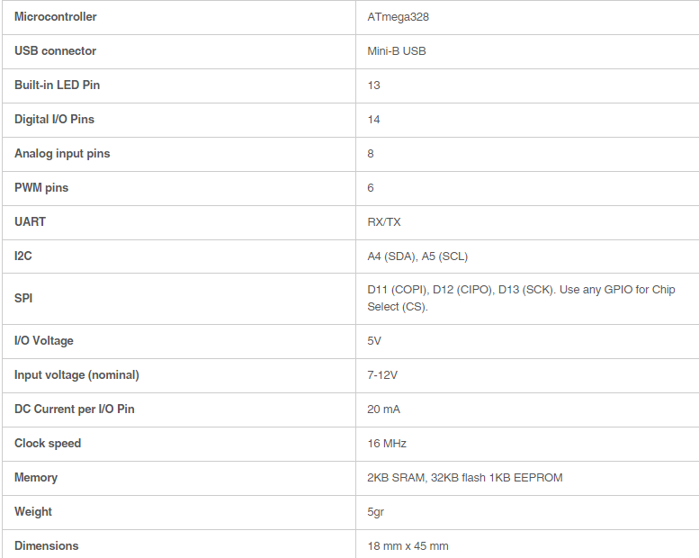The image size is (699, 558).
Task: Click the 18 mm x 45 mm dimensions value
Action: pyautogui.click(x=408, y=546)
